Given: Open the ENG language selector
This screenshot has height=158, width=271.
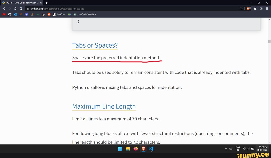Looking at the screenshot, I should pos(238,149).
